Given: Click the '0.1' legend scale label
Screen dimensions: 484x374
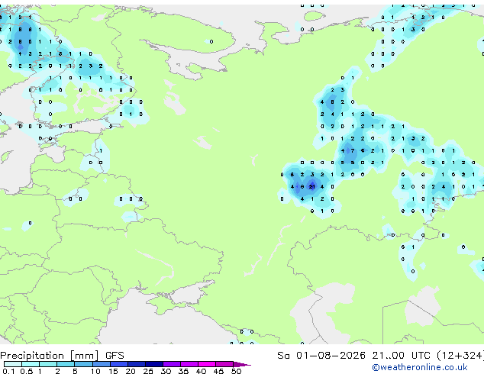Looking at the screenshot, I should (9, 371).
